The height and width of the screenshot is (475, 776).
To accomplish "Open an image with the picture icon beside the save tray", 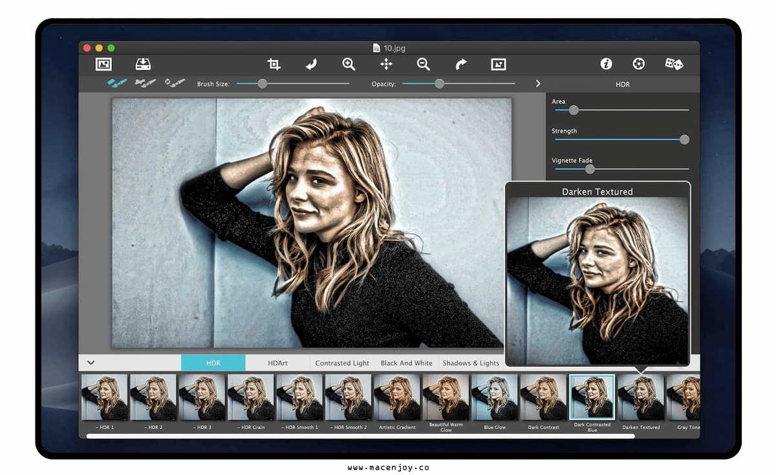I will click(103, 64).
